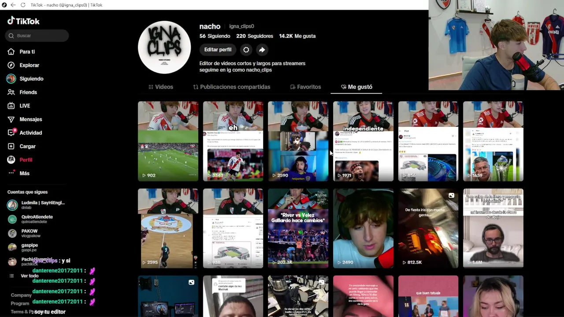Open the video with 902 views
Image resolution: width=564 pixels, height=317 pixels.
click(x=168, y=141)
